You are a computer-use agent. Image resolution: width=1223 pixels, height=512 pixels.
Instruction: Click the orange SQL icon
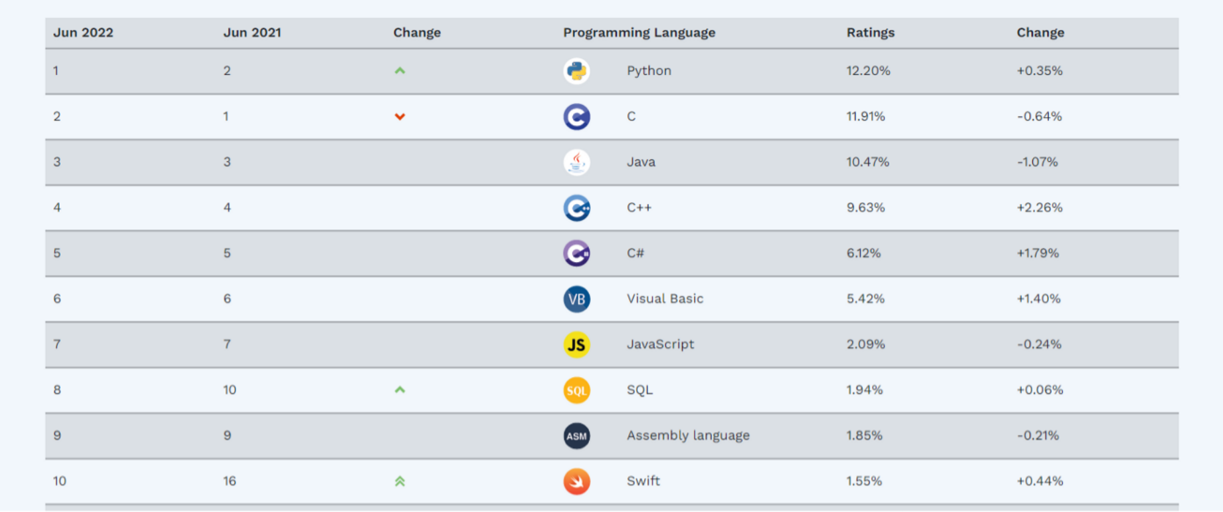pyautogui.click(x=576, y=390)
